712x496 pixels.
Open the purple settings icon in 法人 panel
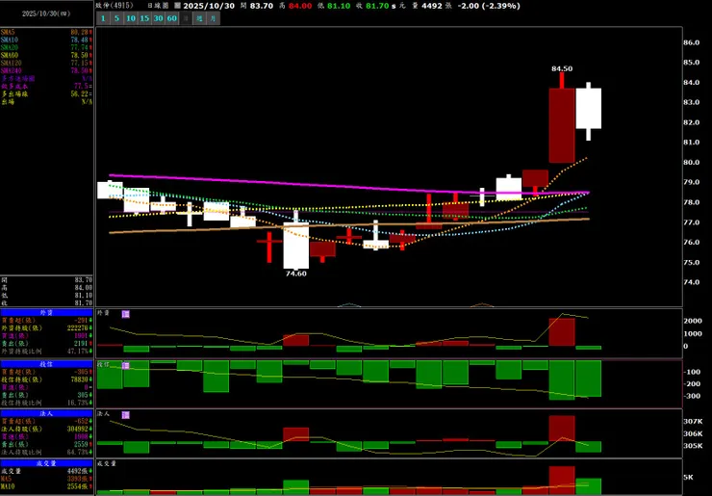(x=126, y=415)
